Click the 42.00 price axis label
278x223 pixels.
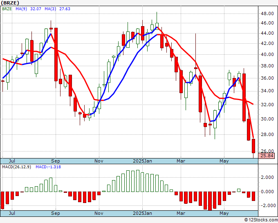[267, 43]
